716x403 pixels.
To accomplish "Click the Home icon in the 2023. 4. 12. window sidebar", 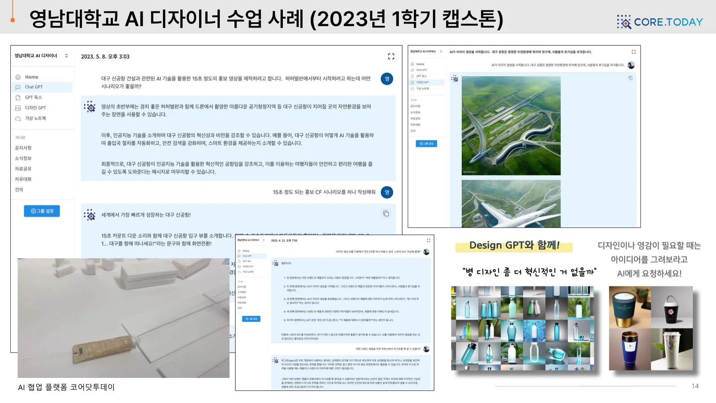I will coord(239,251).
